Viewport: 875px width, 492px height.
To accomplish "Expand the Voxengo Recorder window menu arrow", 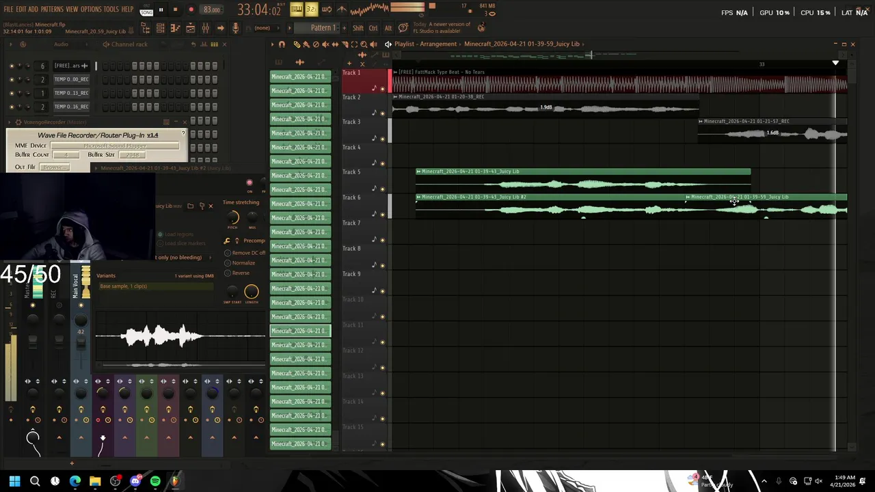I will 9,122.
